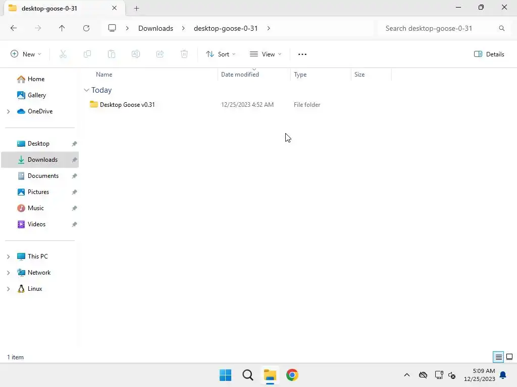This screenshot has width=517, height=387.
Task: Click the search magnifier icon
Action: pyautogui.click(x=501, y=28)
